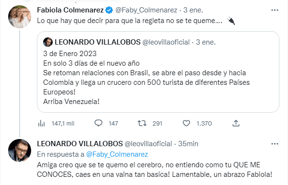This screenshot has height=185, width=288.
Task: Follow the @Faby_Colmenarez mention in reply
Action: 117,154
